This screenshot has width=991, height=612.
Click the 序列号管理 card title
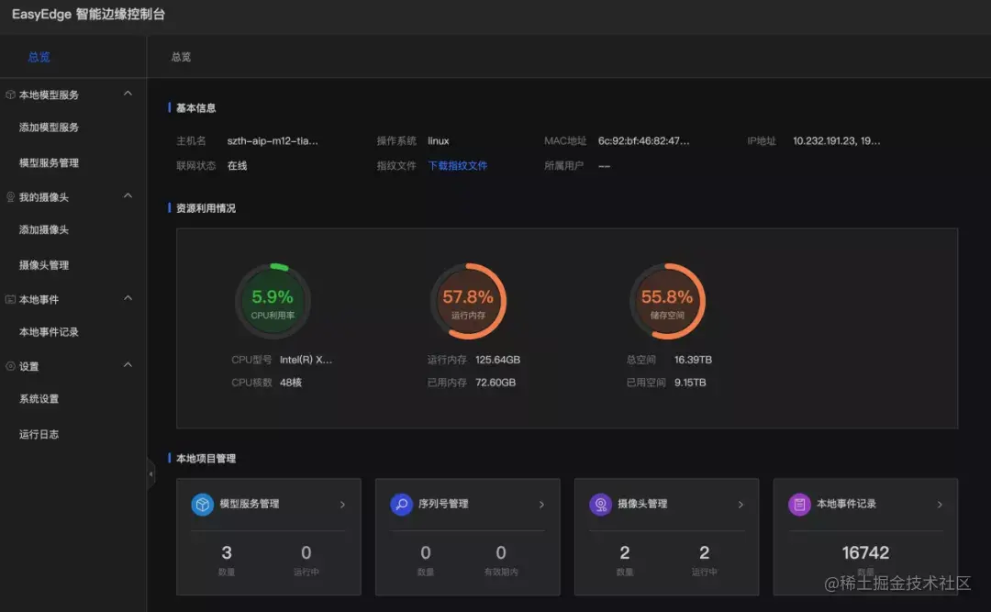click(443, 504)
